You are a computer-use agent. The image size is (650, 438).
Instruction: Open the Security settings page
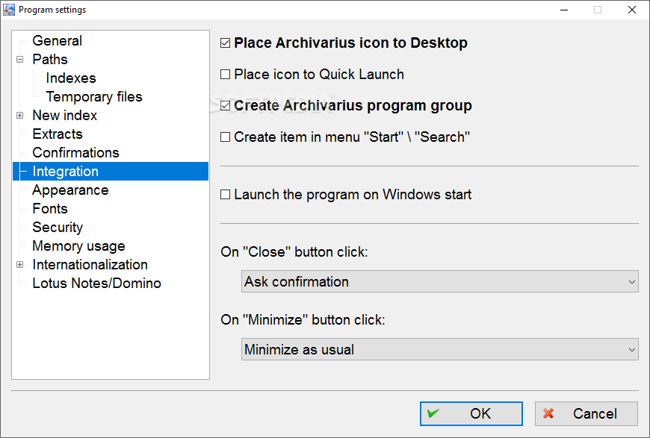tap(58, 228)
